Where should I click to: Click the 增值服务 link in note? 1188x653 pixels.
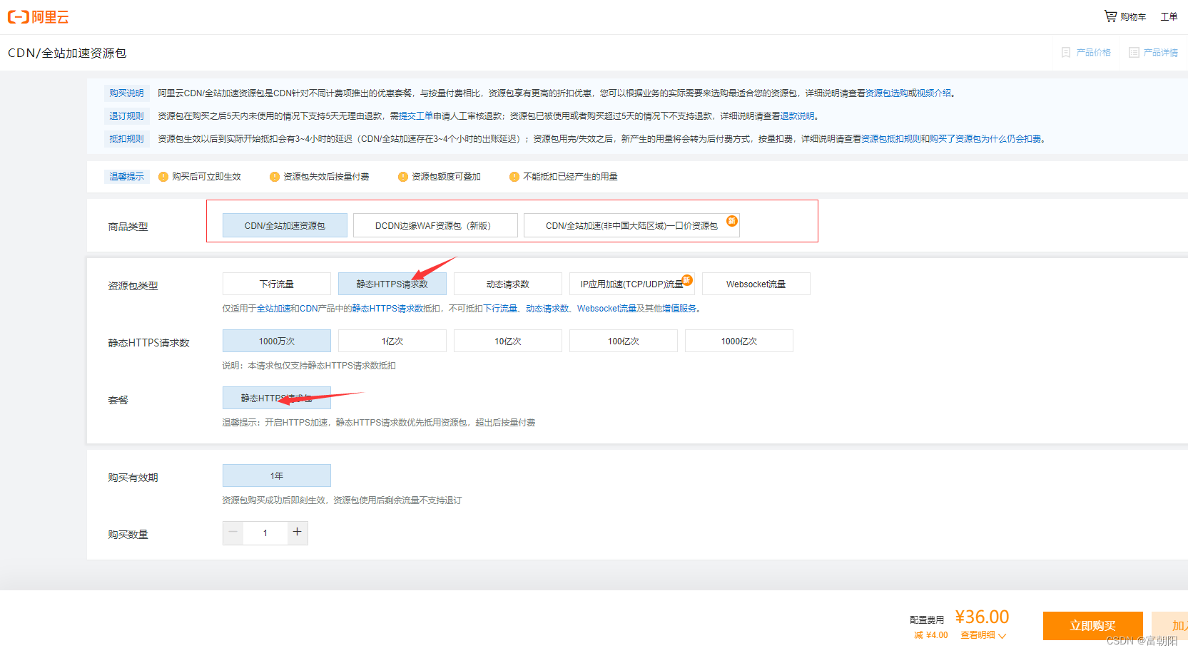click(679, 309)
